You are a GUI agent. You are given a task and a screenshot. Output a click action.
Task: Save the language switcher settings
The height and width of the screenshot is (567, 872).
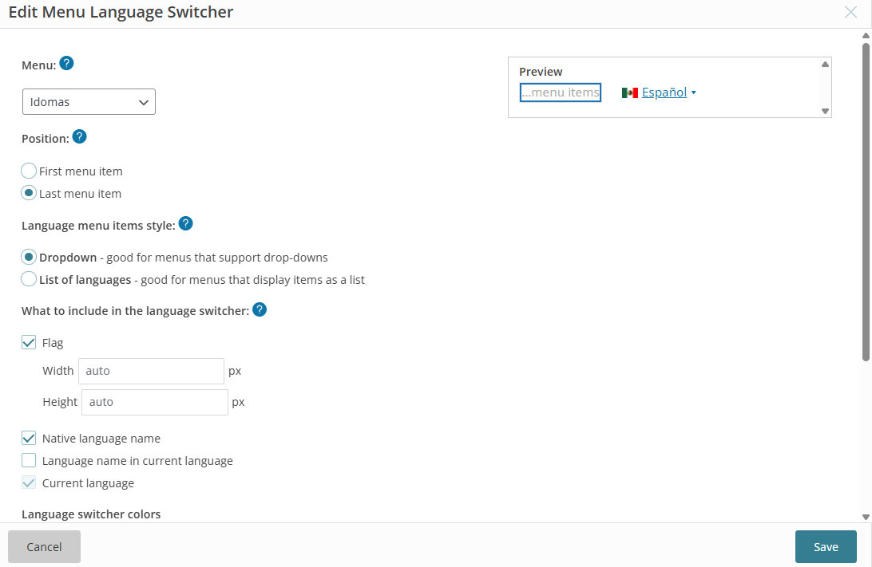[826, 546]
